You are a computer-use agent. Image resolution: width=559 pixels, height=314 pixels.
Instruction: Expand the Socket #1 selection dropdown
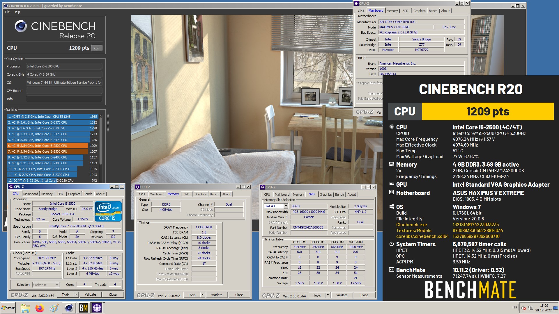(57, 285)
